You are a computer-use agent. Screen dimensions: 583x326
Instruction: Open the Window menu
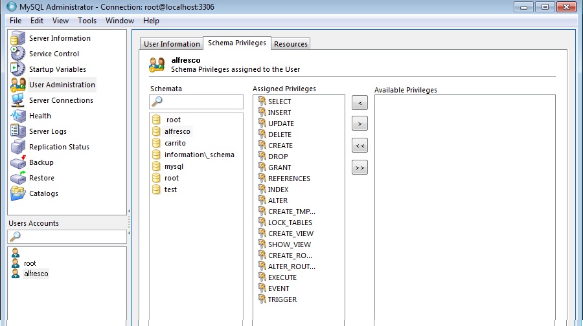[x=120, y=21]
